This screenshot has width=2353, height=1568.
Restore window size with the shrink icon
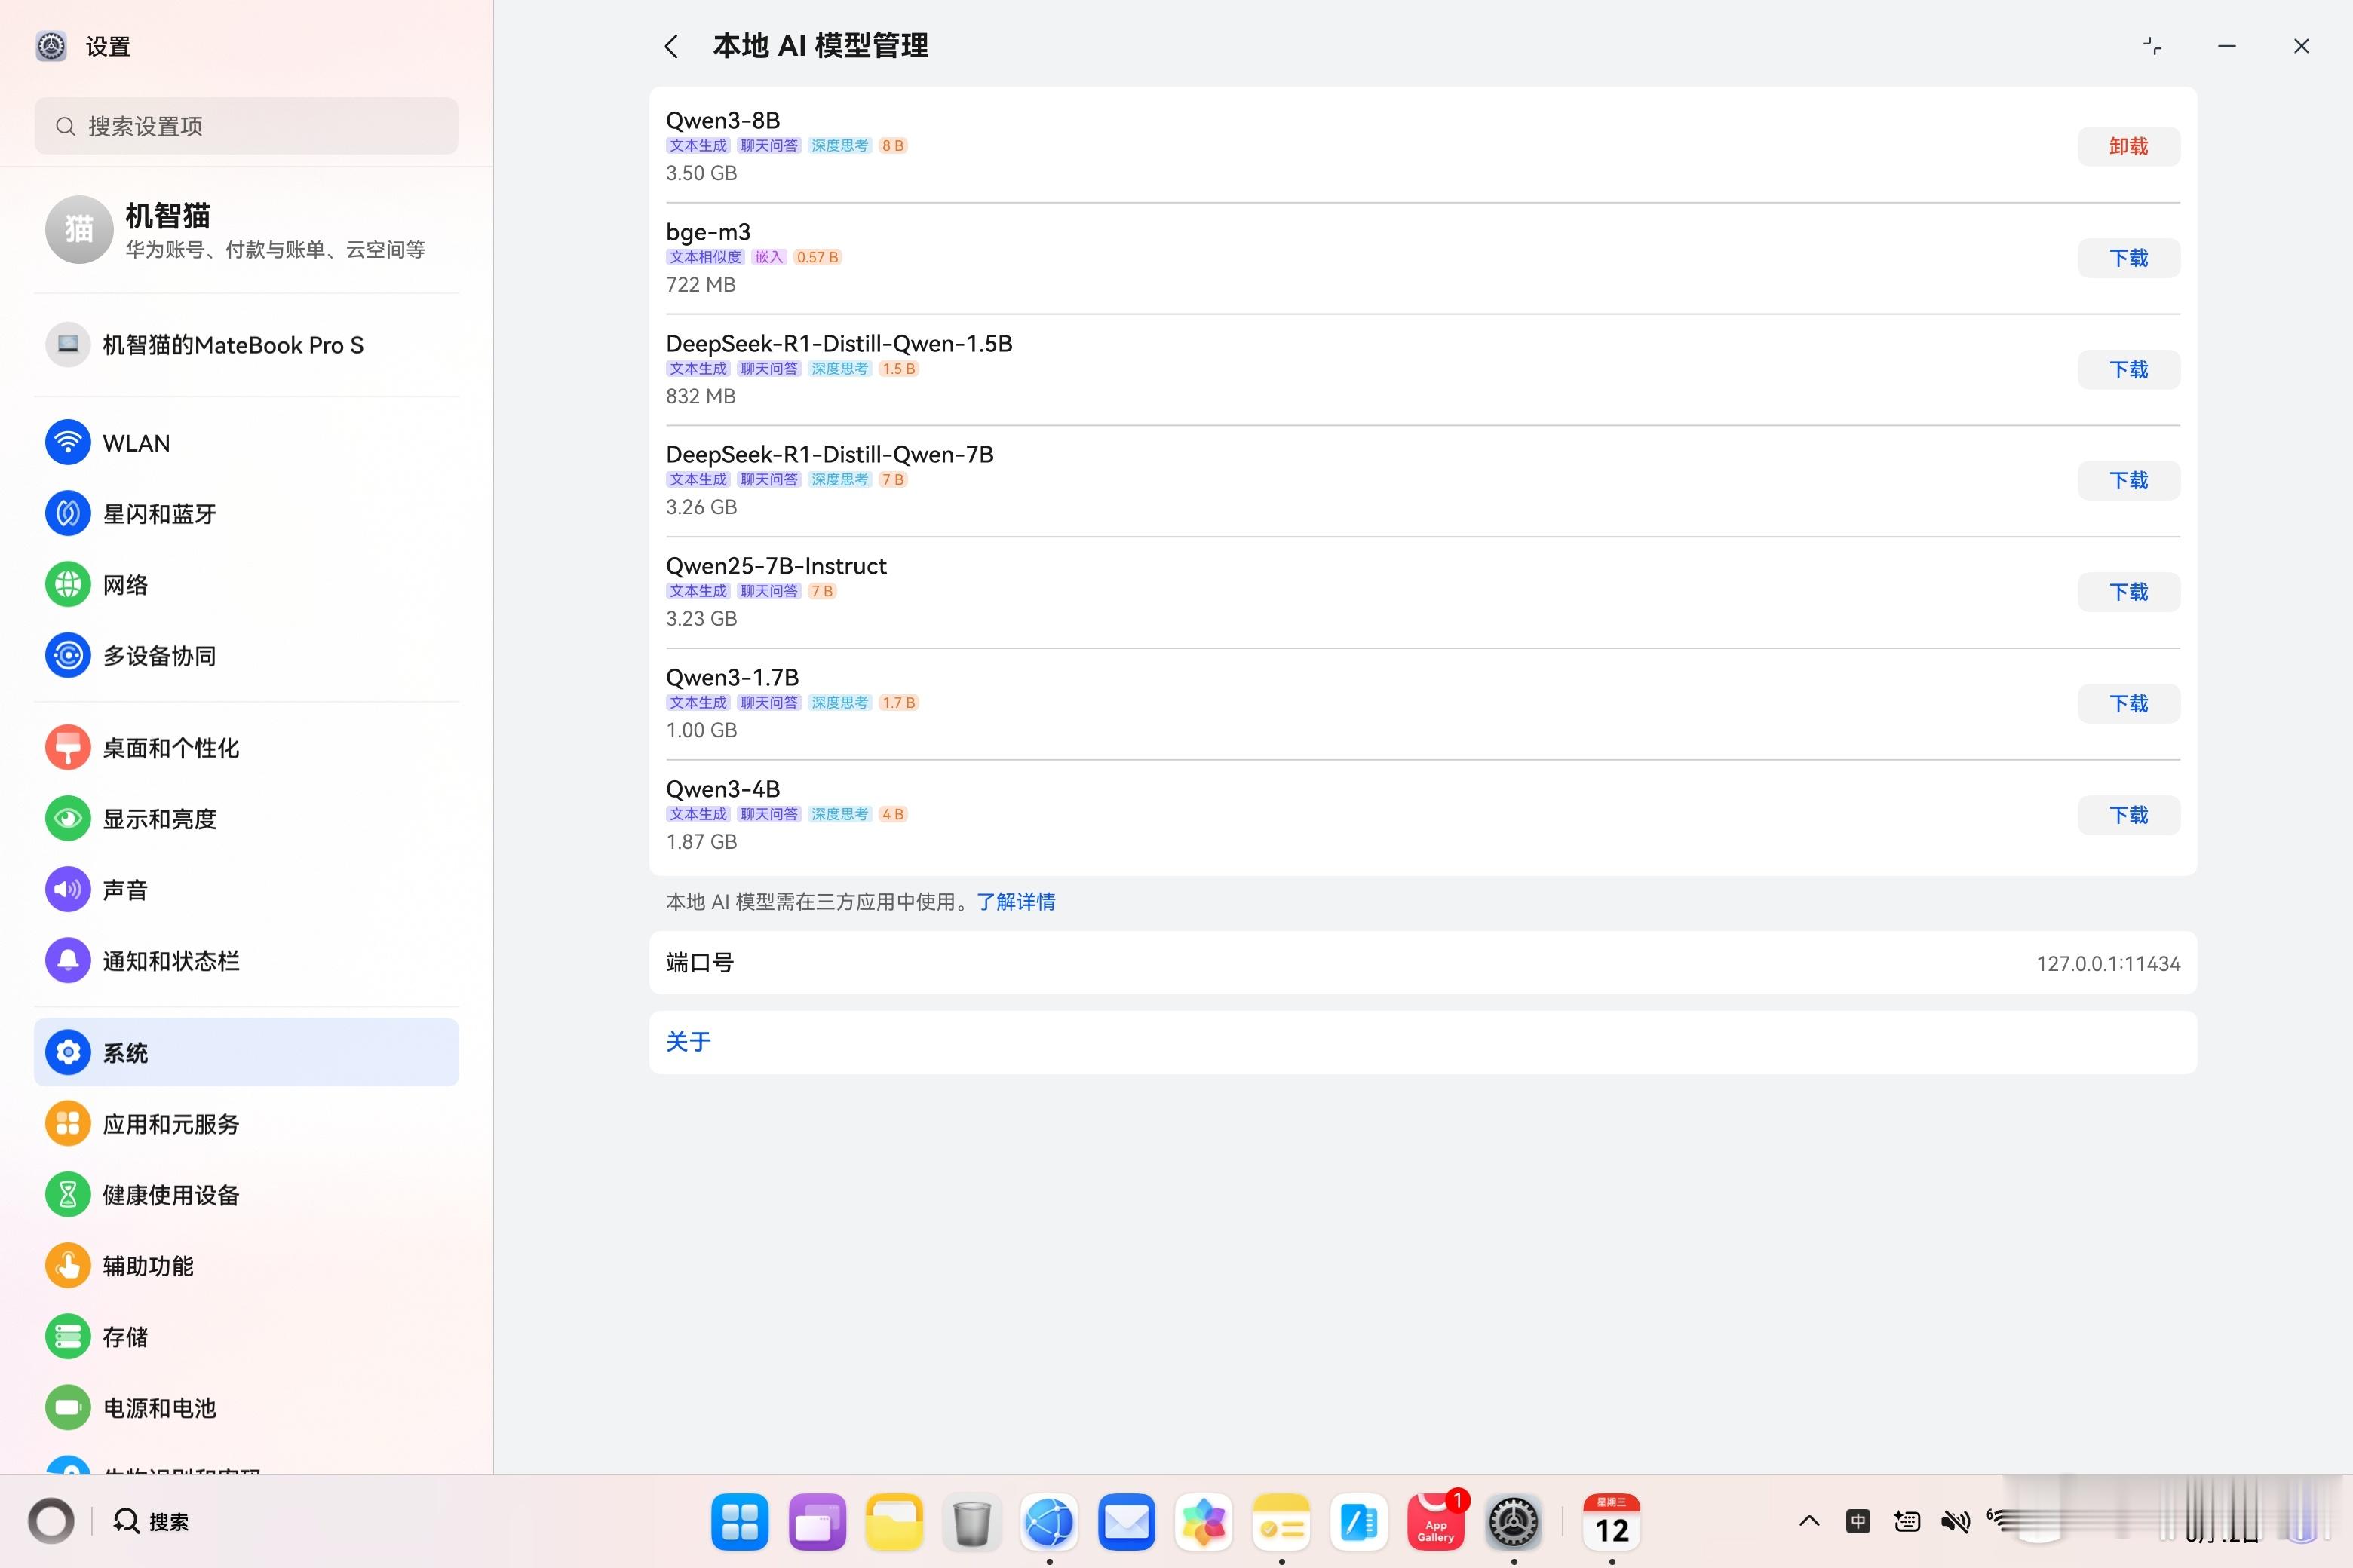(2152, 46)
